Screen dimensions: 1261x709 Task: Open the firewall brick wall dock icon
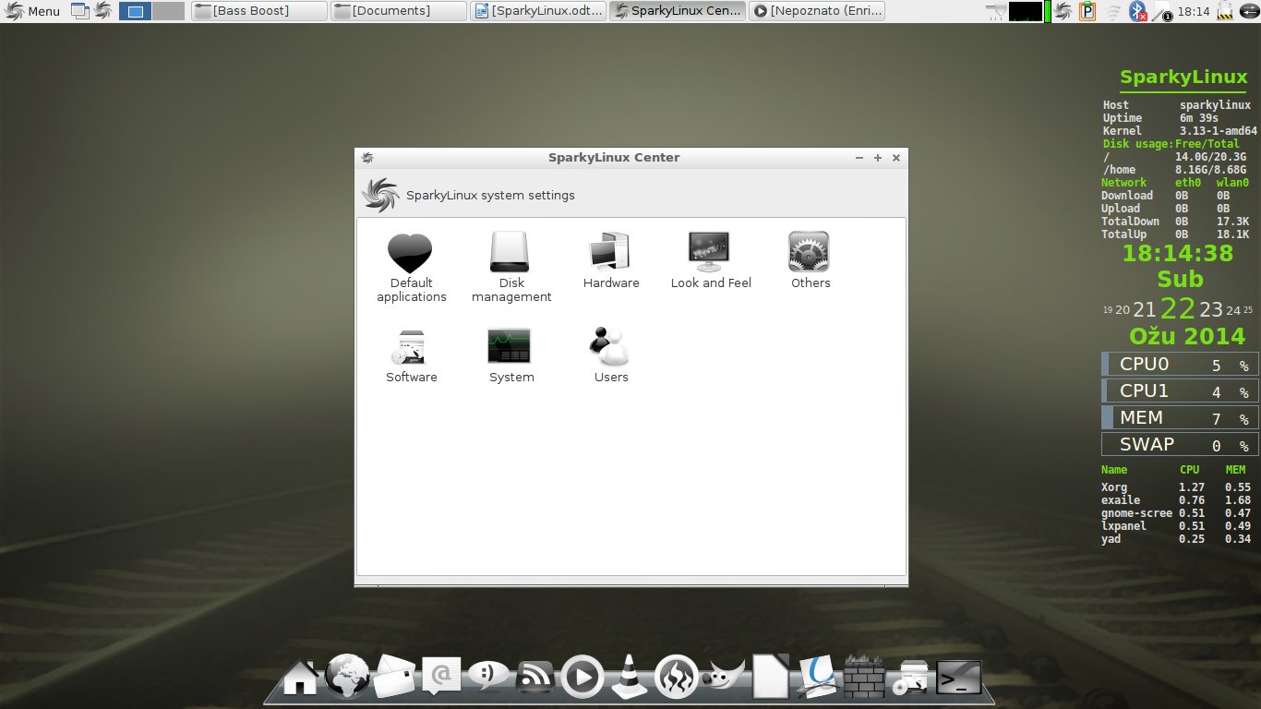(x=864, y=678)
